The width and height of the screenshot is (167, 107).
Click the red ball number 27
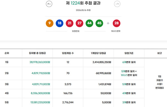tap(79, 23)
